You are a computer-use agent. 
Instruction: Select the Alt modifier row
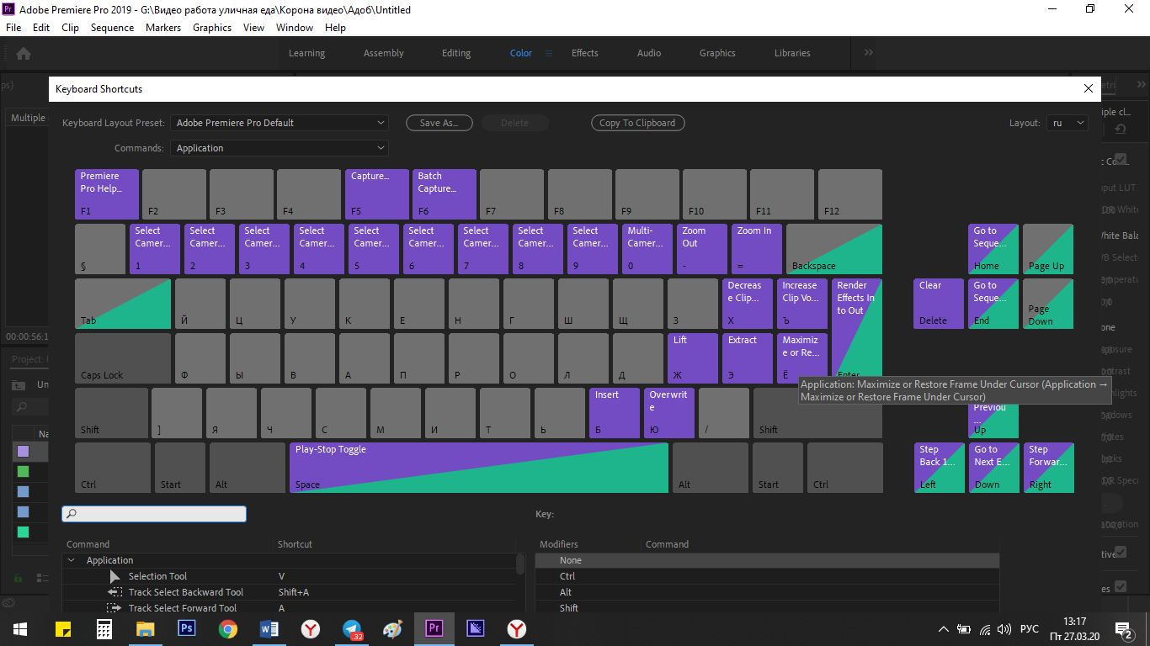point(767,592)
